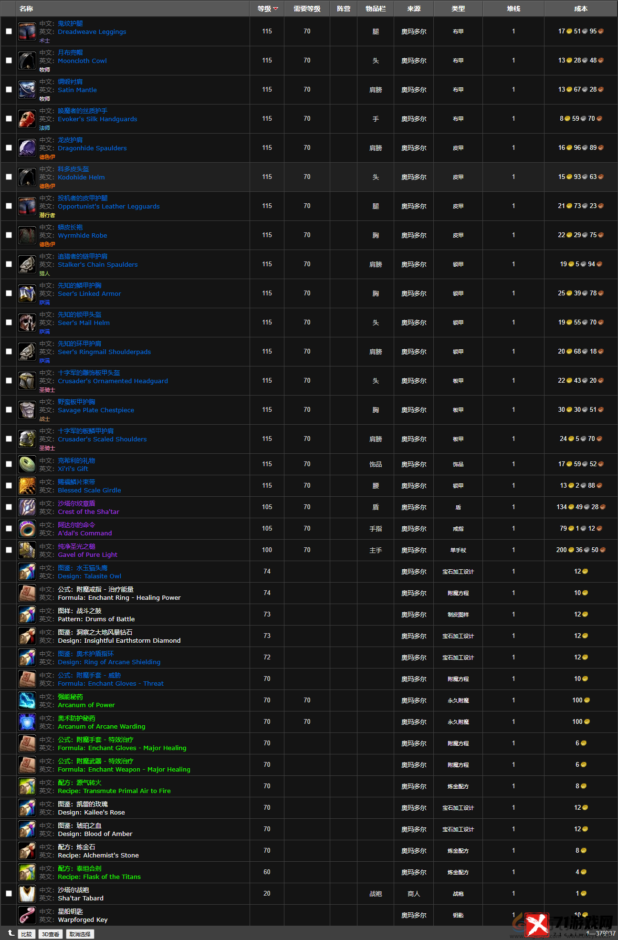Image resolution: width=618 pixels, height=940 pixels.
Task: Click Recipe: Alchemist's Stone icon
Action: click(27, 851)
